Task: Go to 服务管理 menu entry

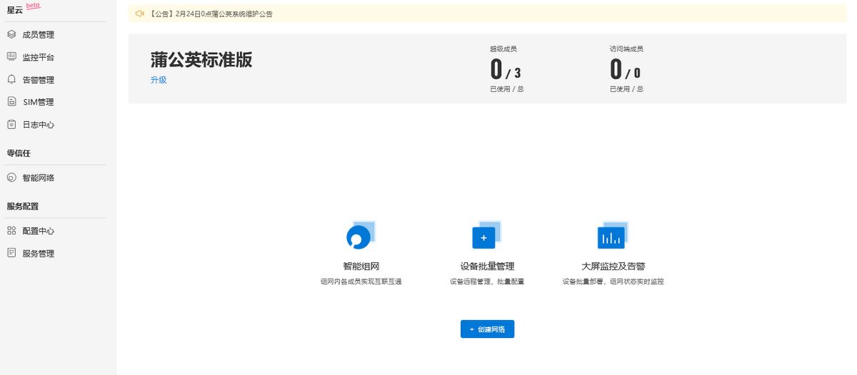Action: (x=39, y=254)
